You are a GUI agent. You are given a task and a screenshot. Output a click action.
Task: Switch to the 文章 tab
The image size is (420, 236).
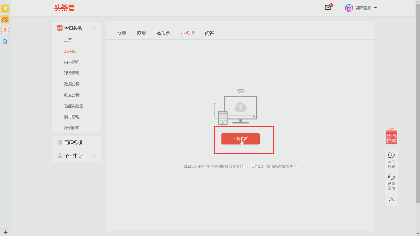pos(122,34)
